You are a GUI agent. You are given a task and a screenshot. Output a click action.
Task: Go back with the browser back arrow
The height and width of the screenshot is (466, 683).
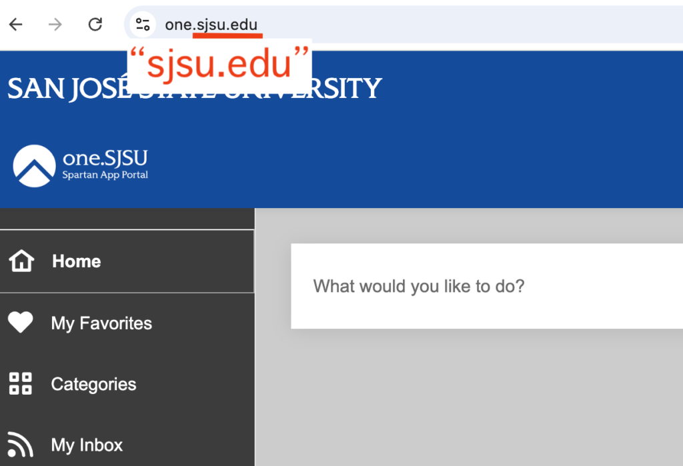click(x=16, y=25)
